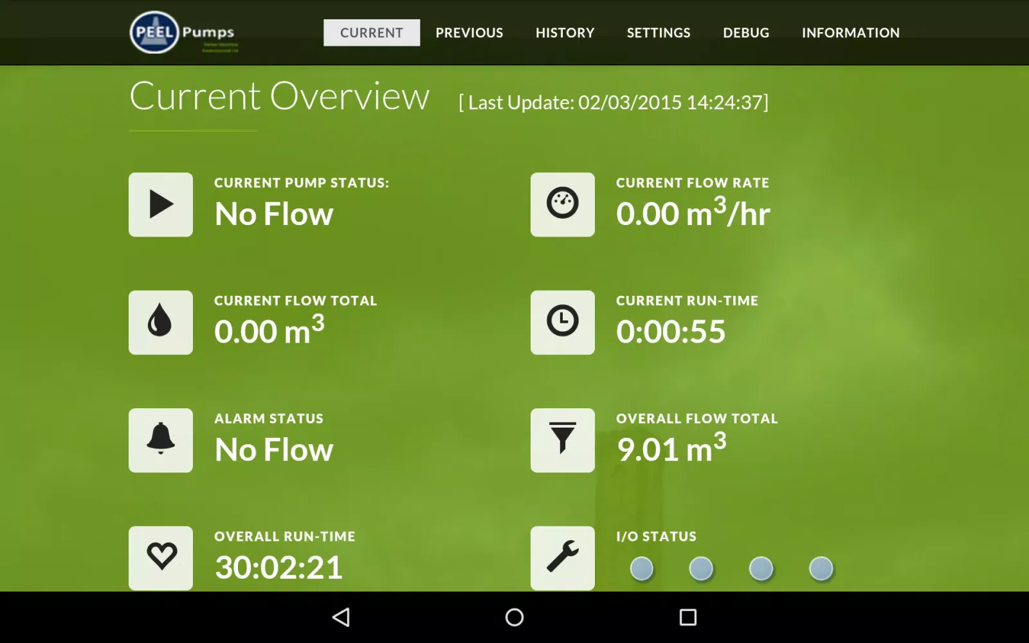1029x643 pixels.
Task: Click the Last Update timestamp text
Action: click(x=614, y=102)
